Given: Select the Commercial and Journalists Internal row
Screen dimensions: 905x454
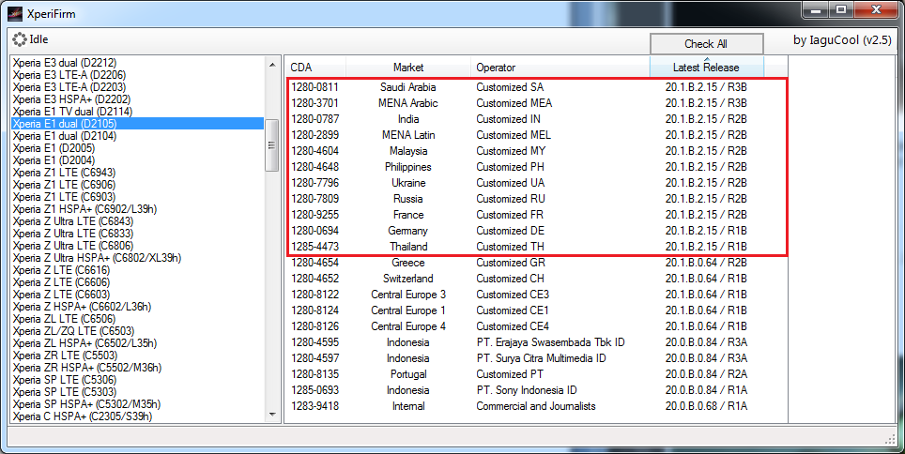Looking at the screenshot, I should coord(535,406).
